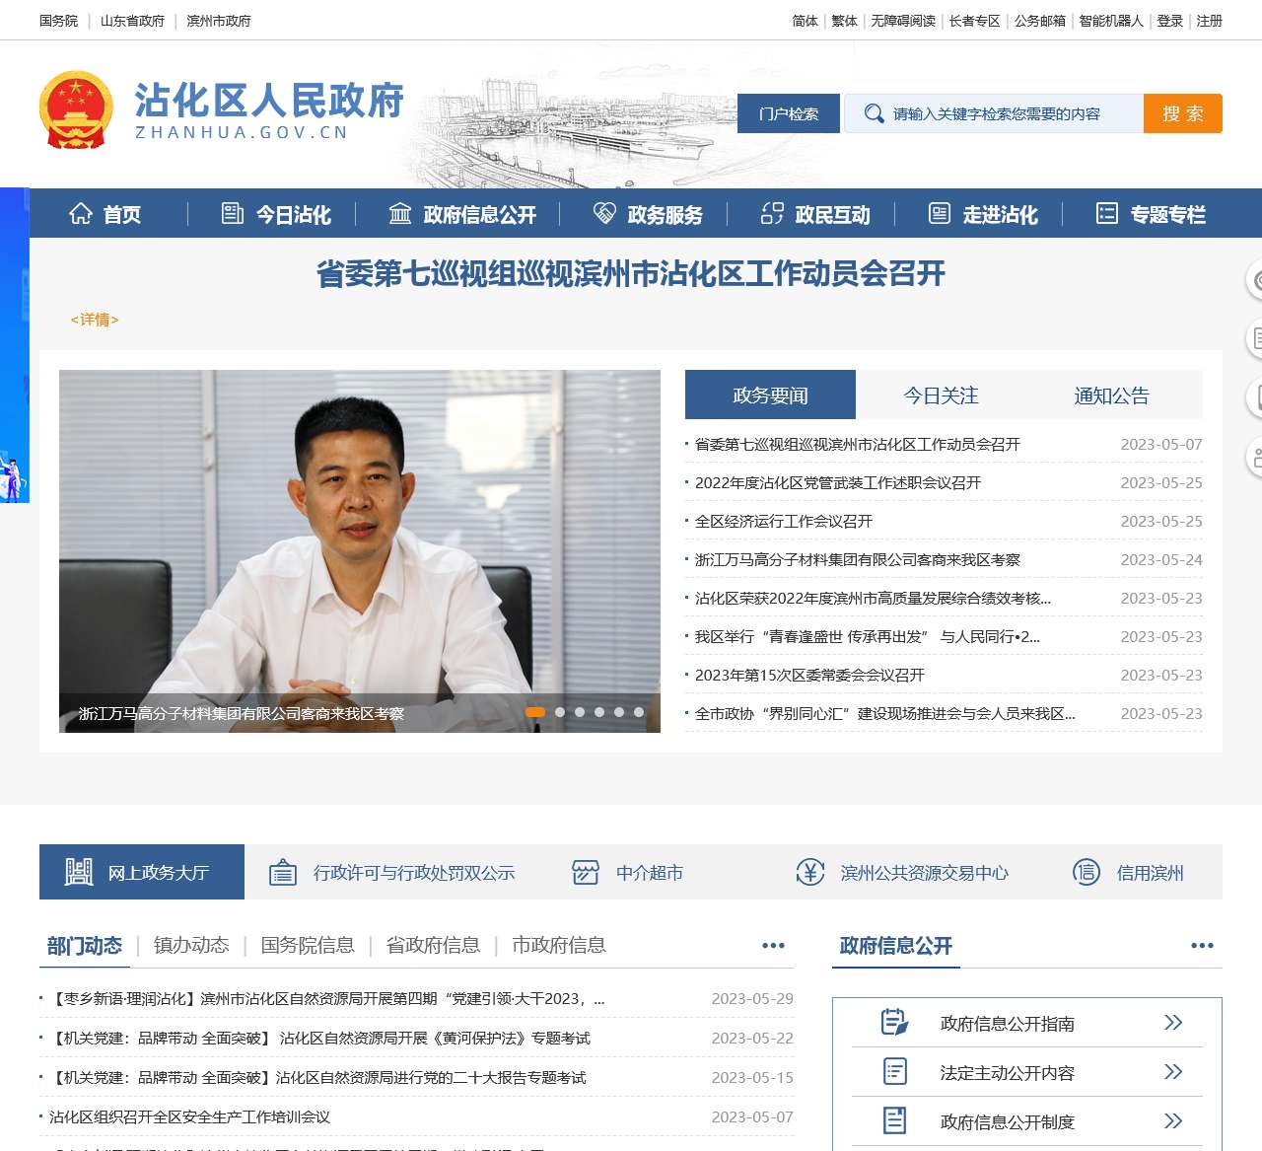1262x1151 pixels.
Task: Click the 网上政务大厅 building icon
Action: pyautogui.click(x=79, y=872)
